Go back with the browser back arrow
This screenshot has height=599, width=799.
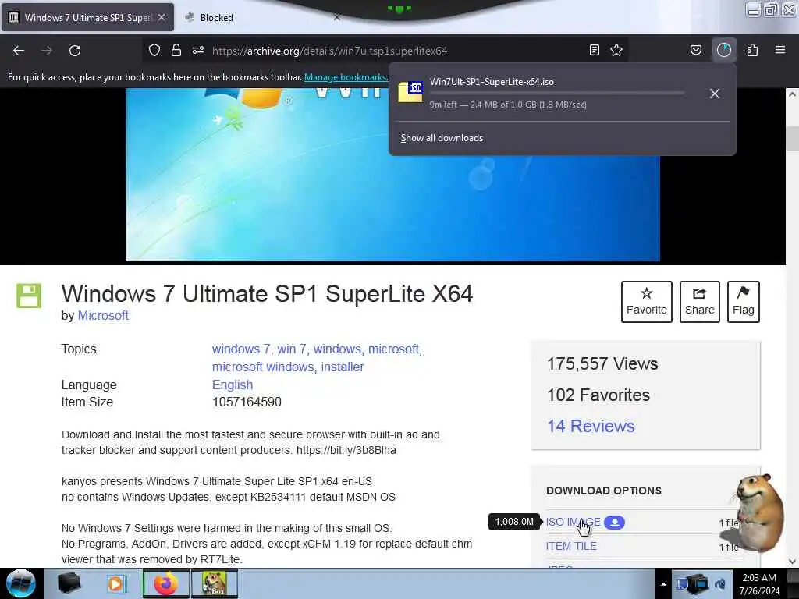[19, 51]
